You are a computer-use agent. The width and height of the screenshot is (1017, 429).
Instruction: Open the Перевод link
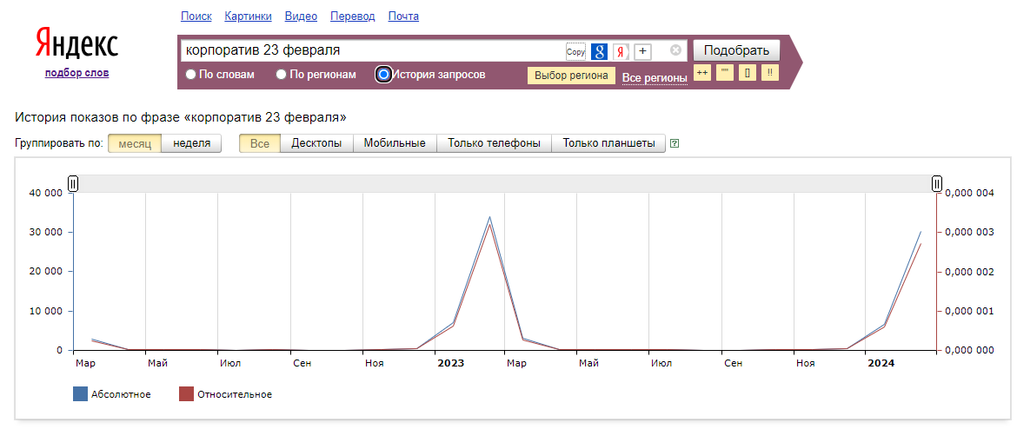tap(353, 16)
